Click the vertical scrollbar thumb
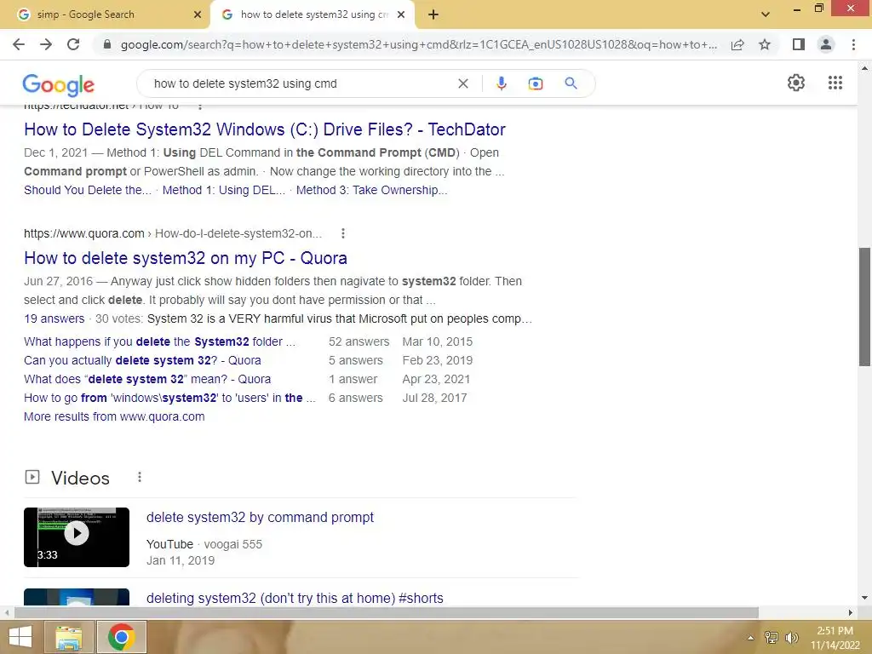Screen dimensions: 872x654 coord(864,307)
